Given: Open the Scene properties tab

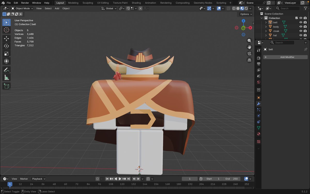Looking at the screenshot, I should pos(259,76).
